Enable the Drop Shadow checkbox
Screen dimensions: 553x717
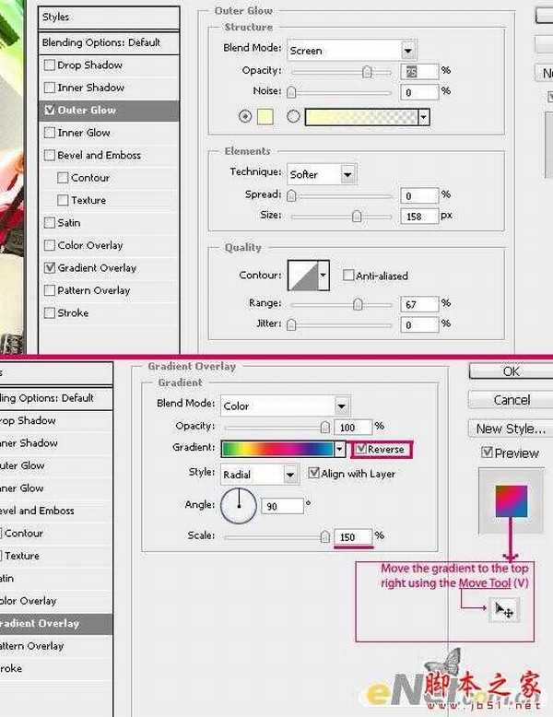coord(50,65)
